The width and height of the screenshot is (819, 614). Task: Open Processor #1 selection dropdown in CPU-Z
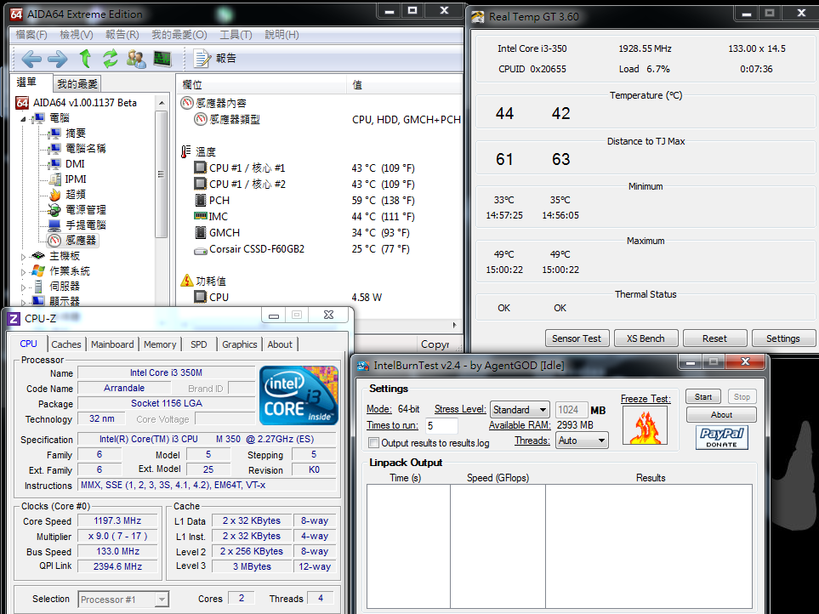pyautogui.click(x=123, y=600)
